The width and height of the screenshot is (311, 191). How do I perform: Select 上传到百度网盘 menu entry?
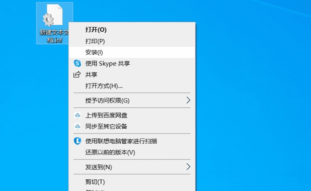[x=132, y=115]
